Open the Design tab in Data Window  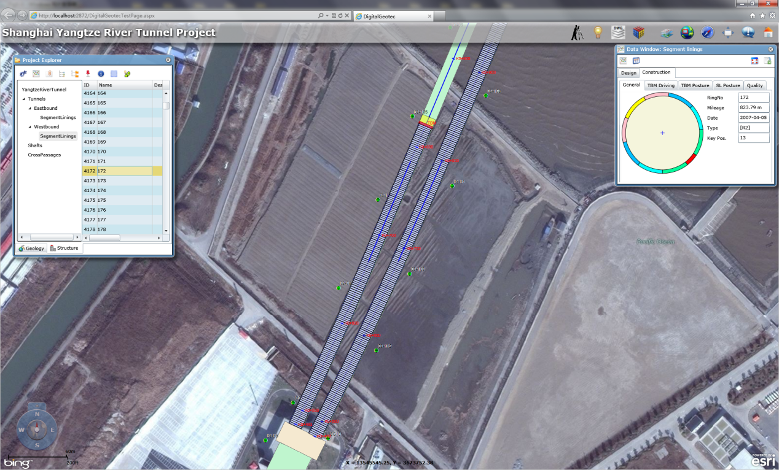[x=628, y=72]
